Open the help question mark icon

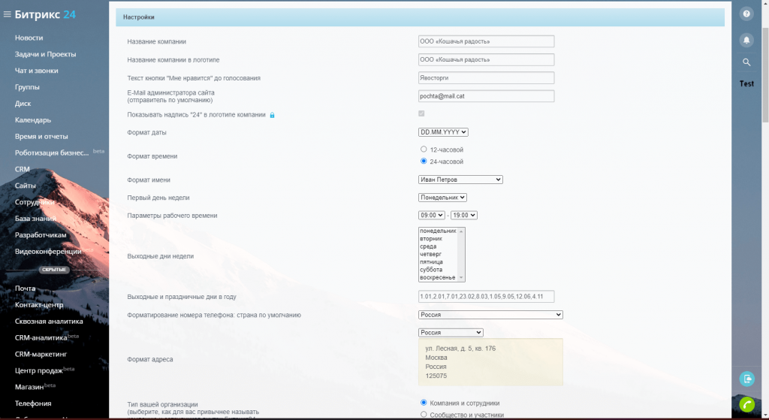click(746, 14)
